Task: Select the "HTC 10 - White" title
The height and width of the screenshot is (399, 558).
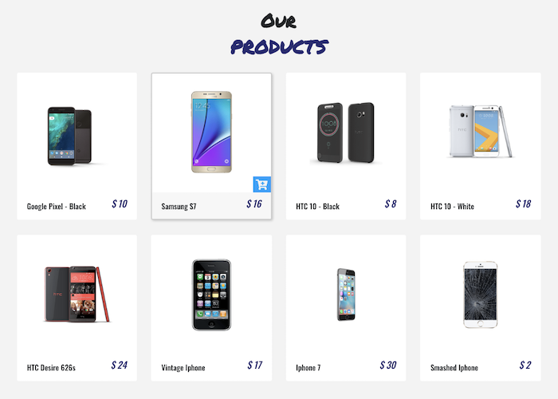Action: 452,206
